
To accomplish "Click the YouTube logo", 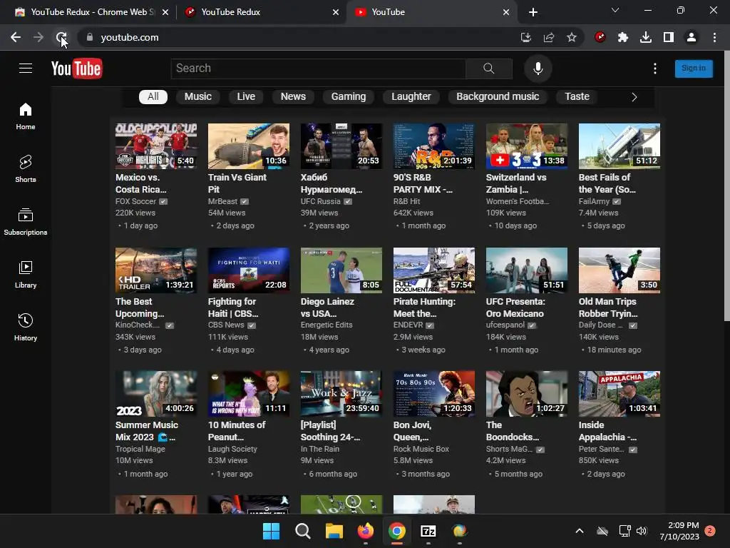I will pos(77,68).
